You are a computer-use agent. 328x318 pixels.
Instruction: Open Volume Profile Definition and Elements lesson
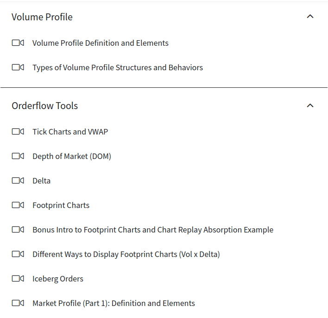[x=101, y=43]
